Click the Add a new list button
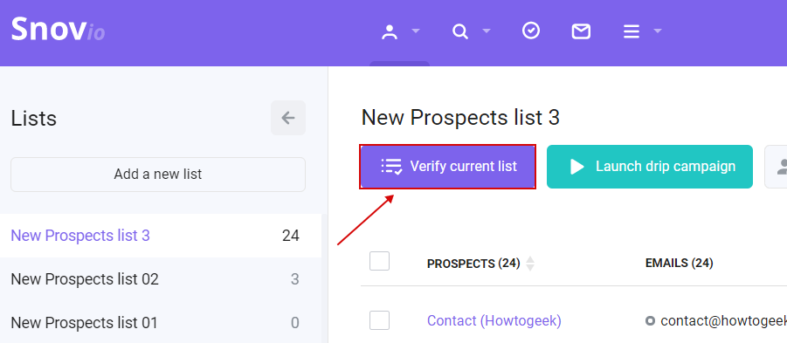Screen dimensions: 787x343 (x=158, y=175)
